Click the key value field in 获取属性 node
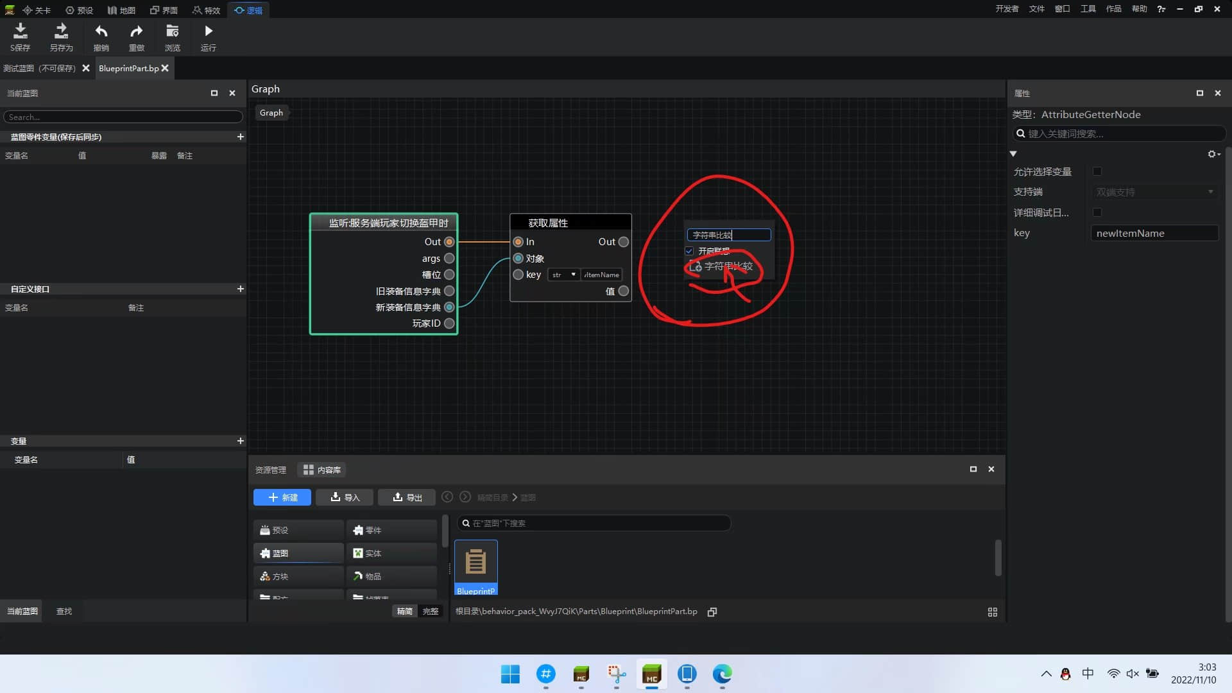Viewport: 1232px width, 693px height. (601, 275)
